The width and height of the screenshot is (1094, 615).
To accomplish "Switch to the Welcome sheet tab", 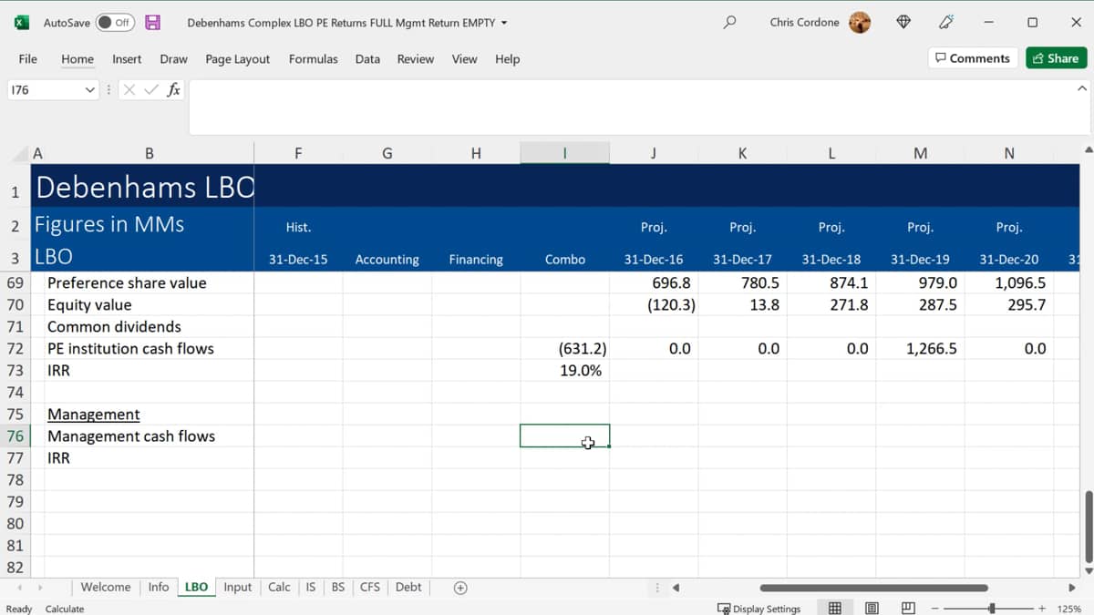I will click(x=106, y=587).
